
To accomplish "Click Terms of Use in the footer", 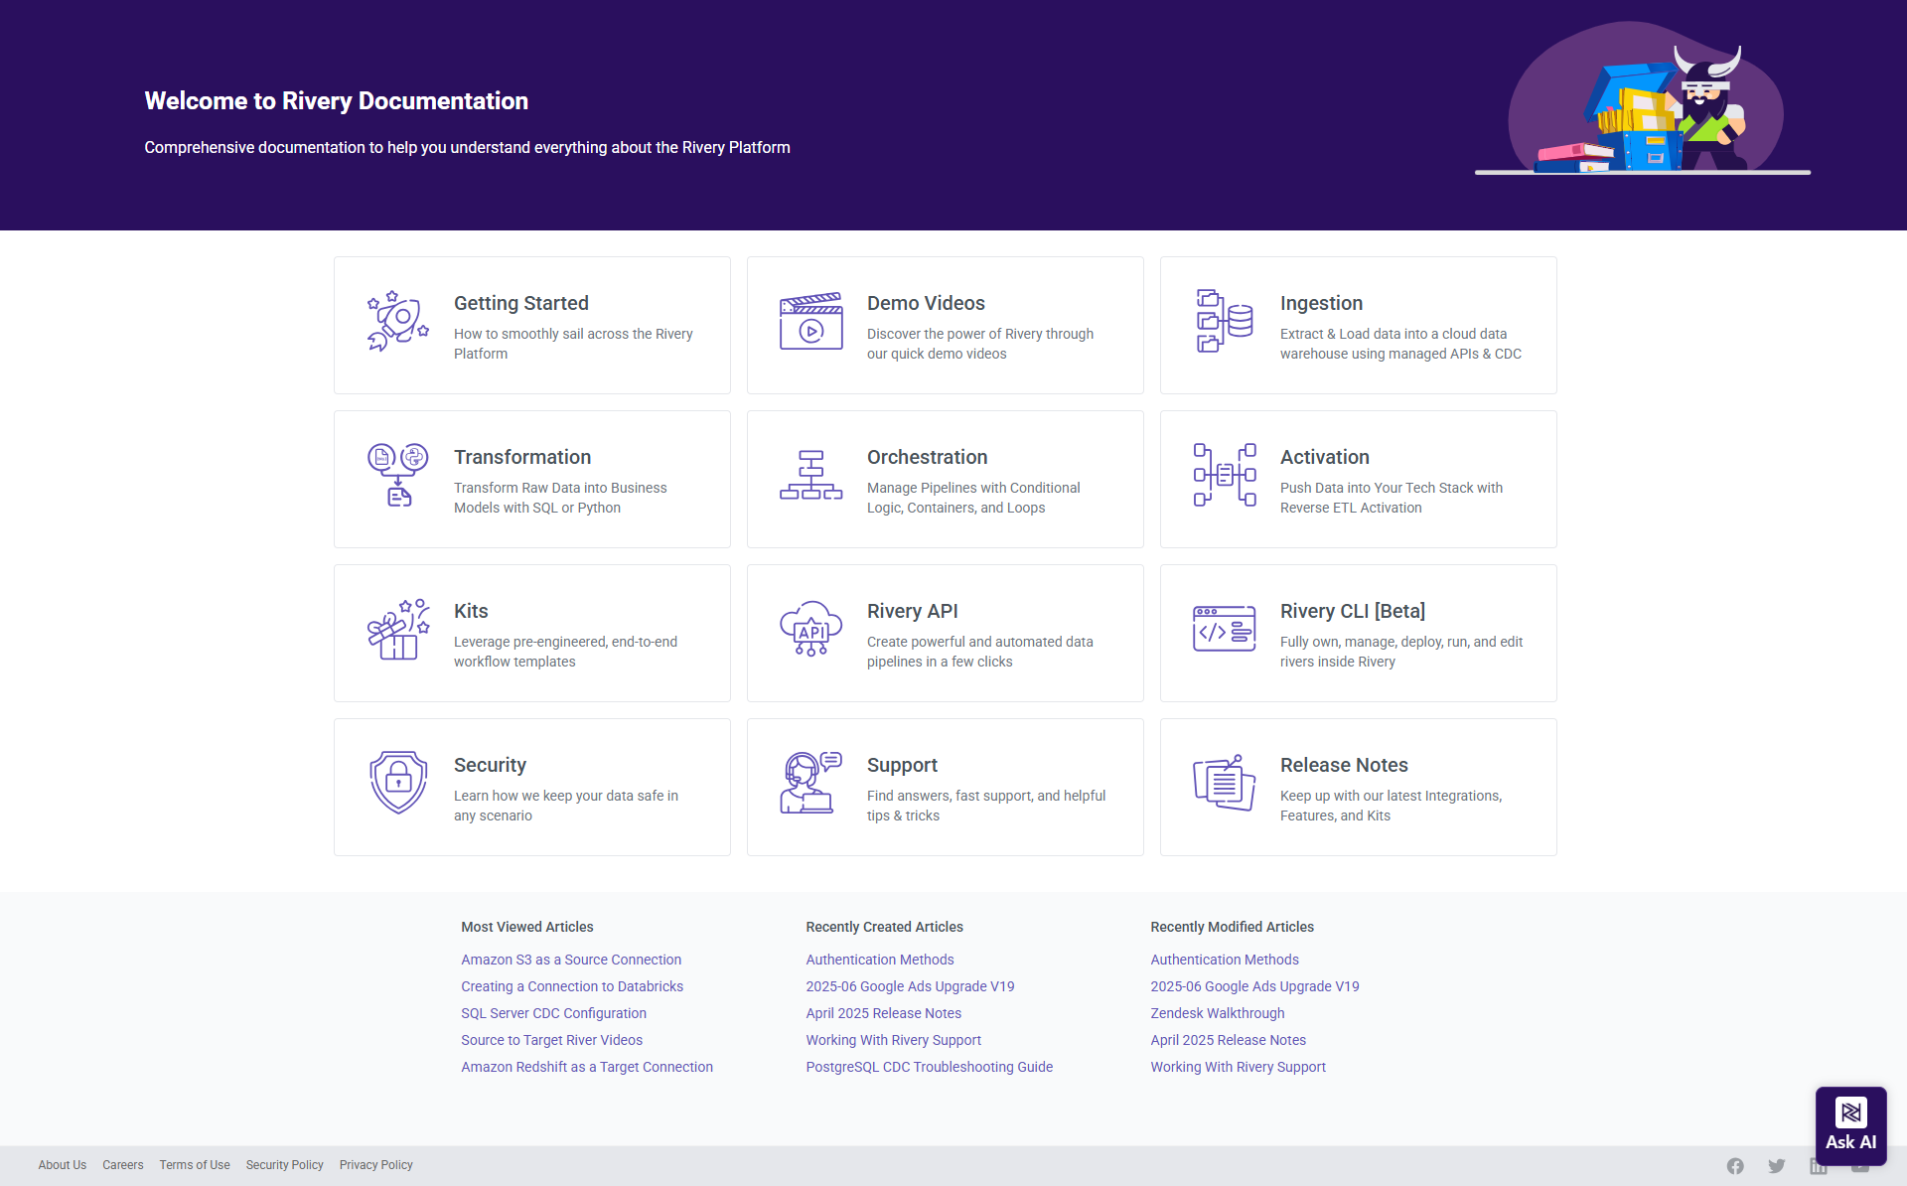I will [195, 1165].
